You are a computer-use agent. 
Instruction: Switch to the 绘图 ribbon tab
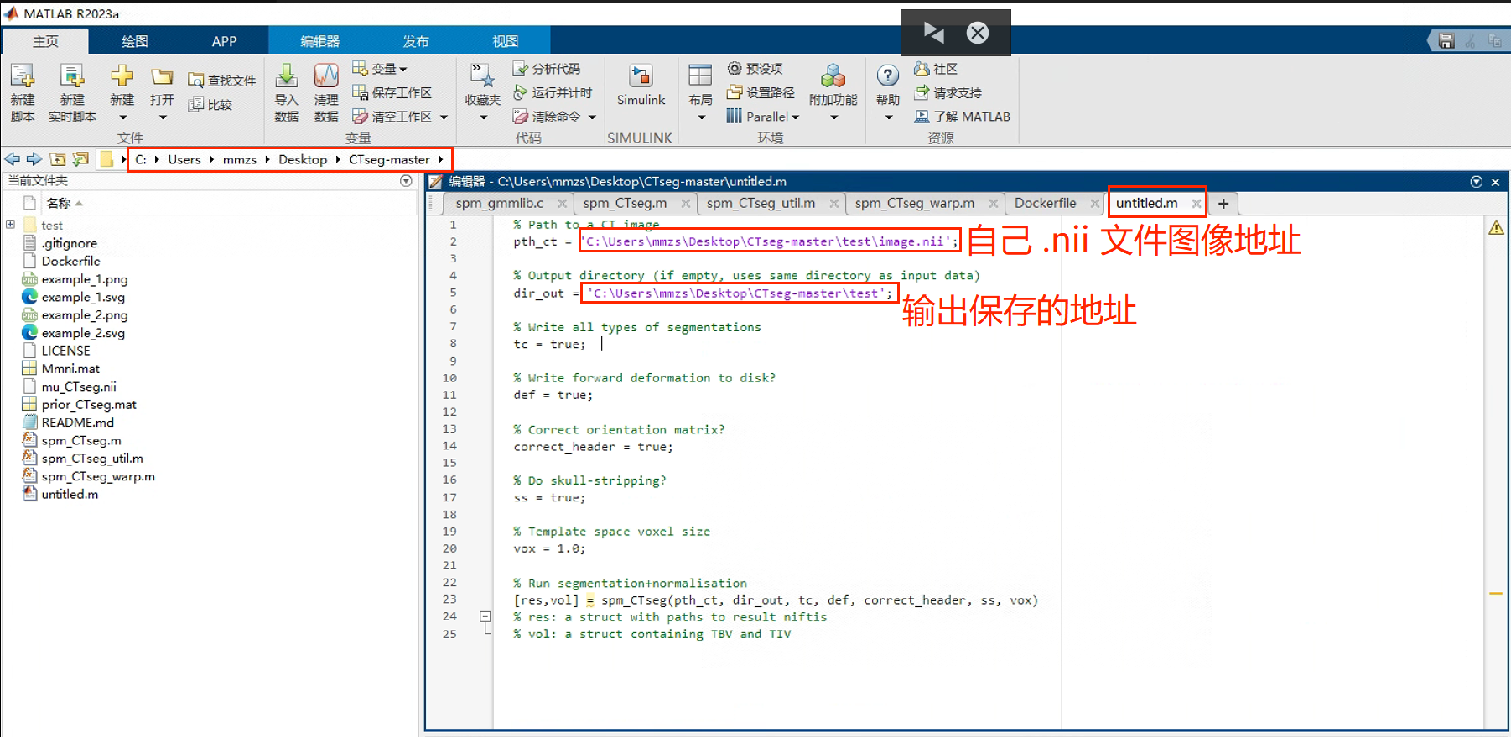135,41
